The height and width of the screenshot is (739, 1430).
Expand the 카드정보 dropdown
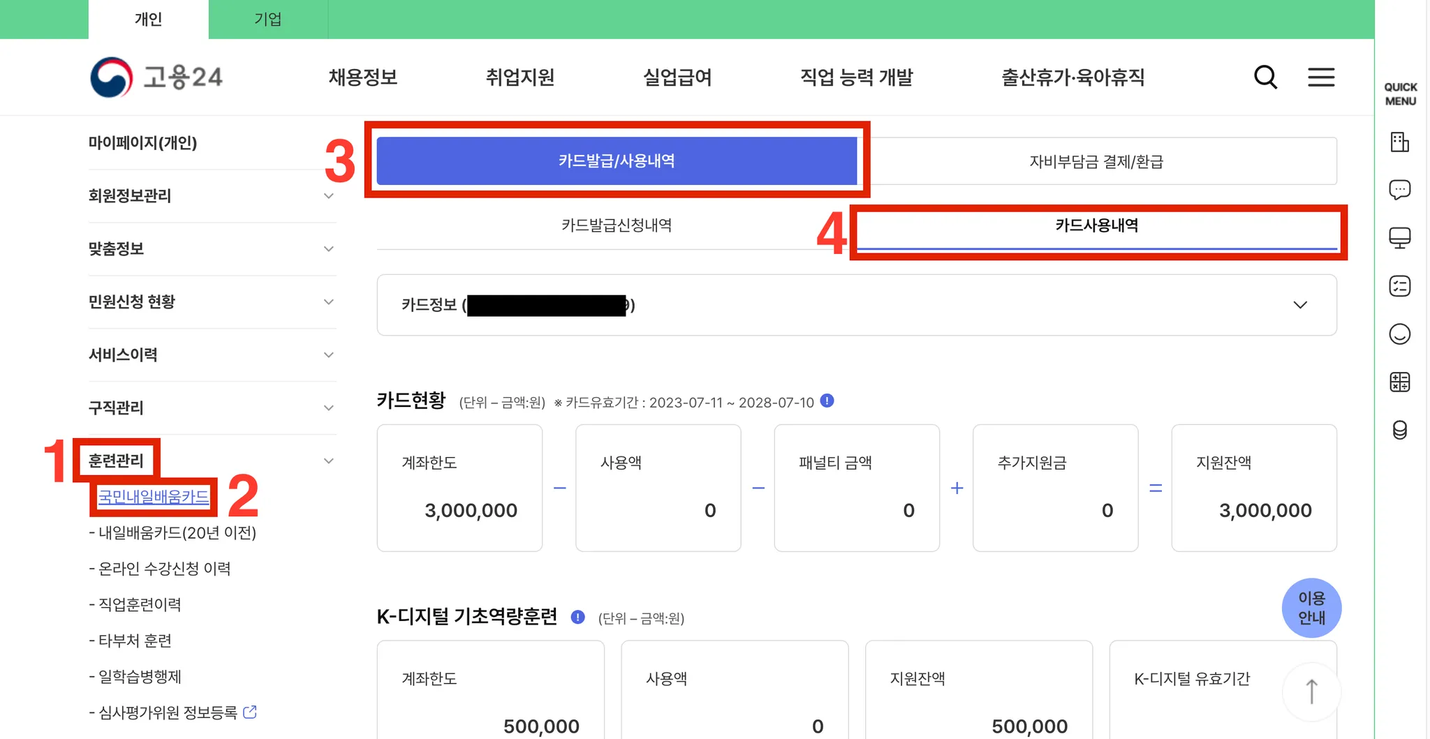point(1299,305)
